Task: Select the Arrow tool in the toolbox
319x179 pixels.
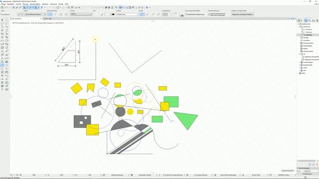Action: tap(2, 20)
